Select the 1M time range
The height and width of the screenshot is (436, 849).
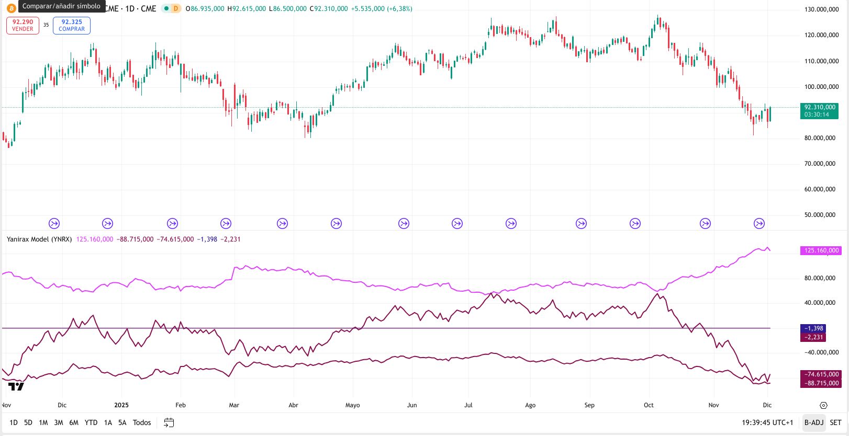tap(43, 422)
